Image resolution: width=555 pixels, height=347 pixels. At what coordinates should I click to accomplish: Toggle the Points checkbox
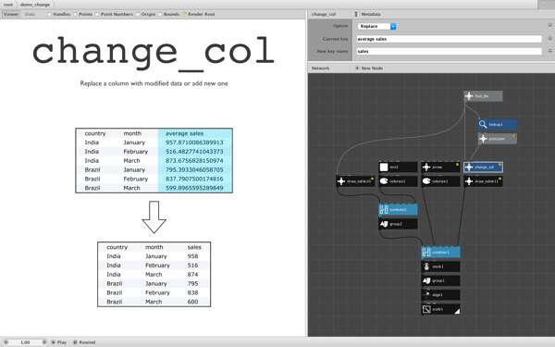pos(75,14)
